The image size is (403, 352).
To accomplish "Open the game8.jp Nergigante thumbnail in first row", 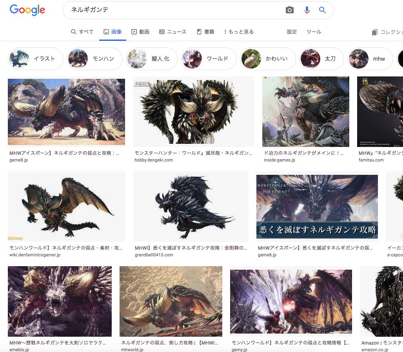I will click(66, 112).
